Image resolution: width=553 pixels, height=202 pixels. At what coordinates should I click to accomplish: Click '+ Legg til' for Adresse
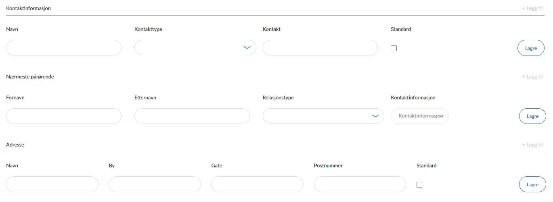pos(532,144)
